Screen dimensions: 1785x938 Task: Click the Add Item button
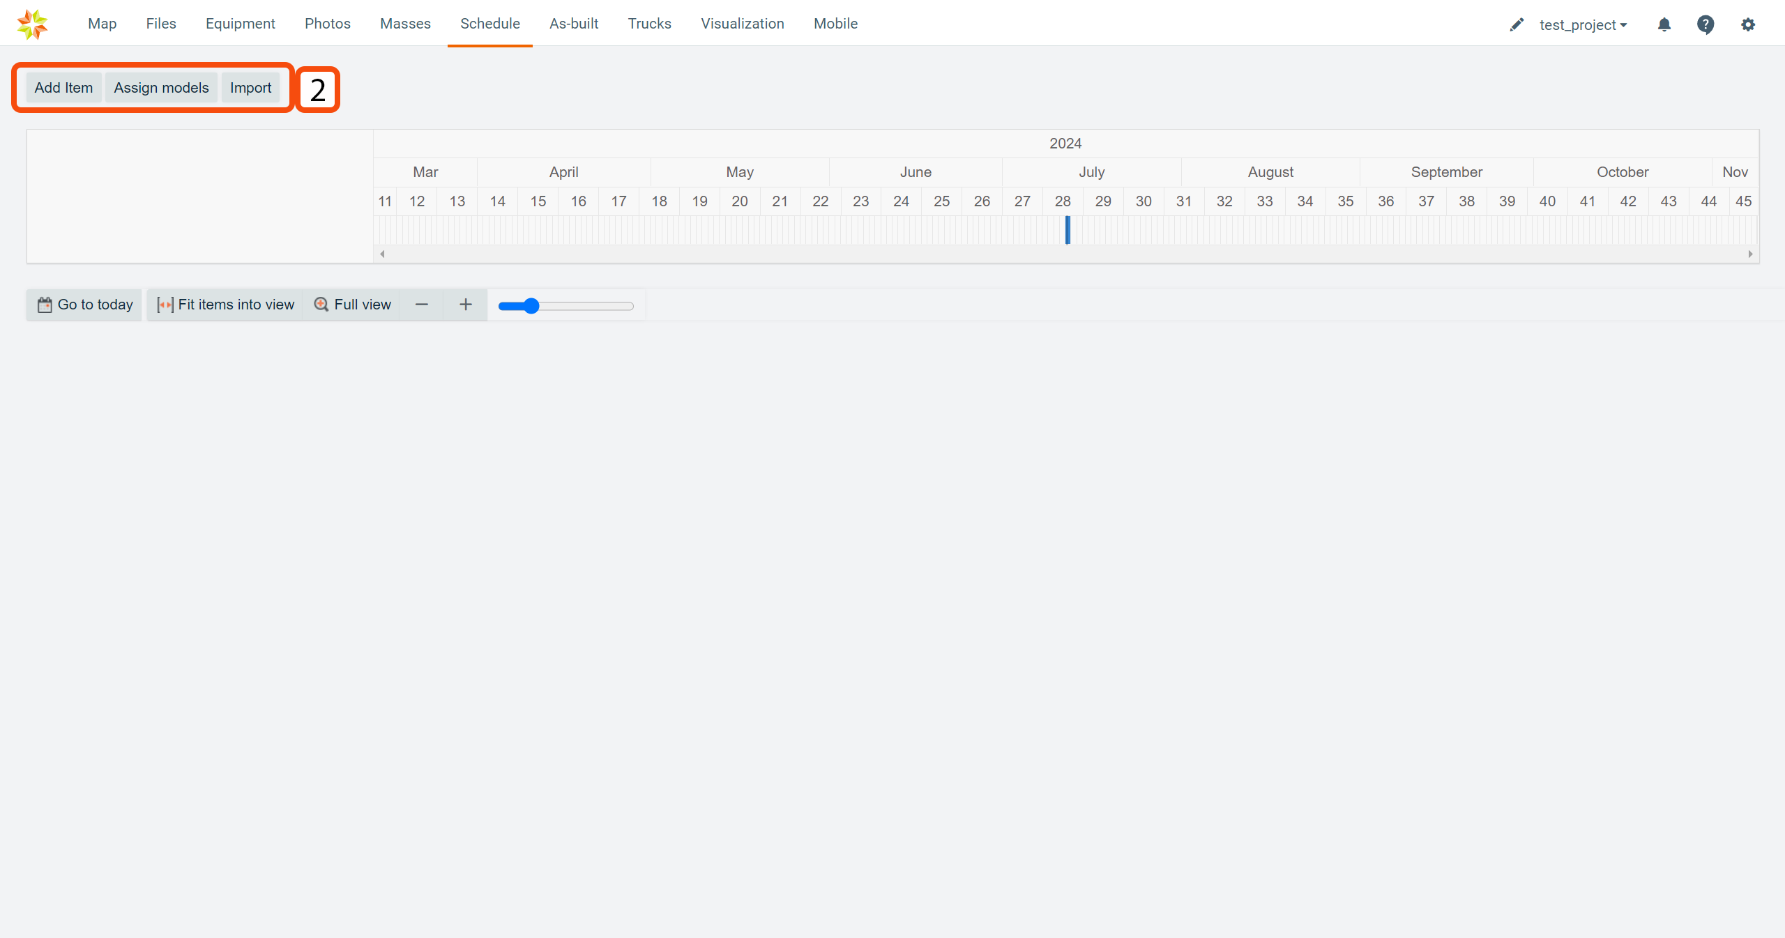tap(63, 88)
